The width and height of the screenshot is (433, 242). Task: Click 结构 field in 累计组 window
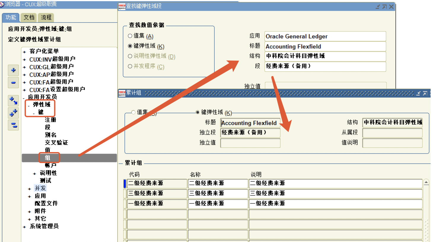click(392, 122)
